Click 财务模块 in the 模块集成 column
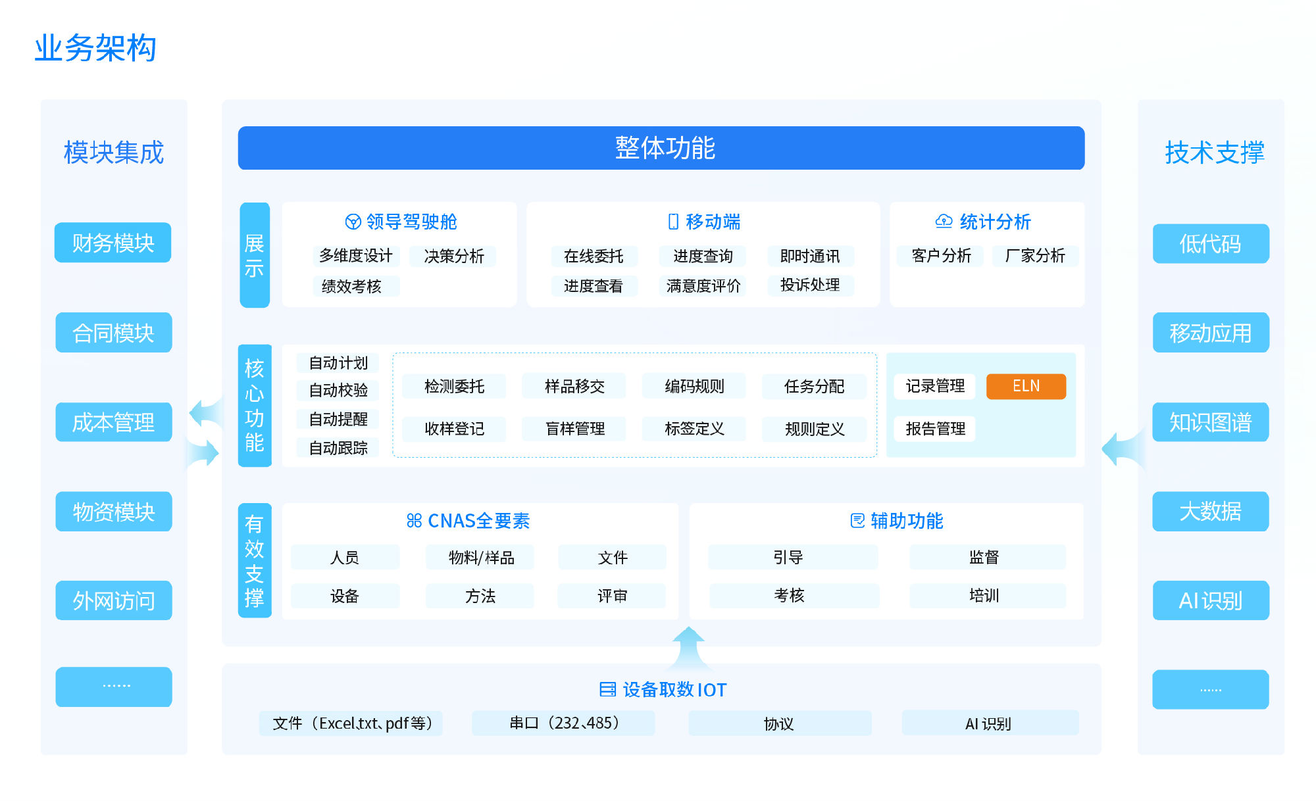This screenshot has height=801, width=1316. [x=113, y=243]
